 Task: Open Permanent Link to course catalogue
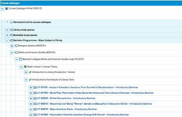tap(32, 22)
